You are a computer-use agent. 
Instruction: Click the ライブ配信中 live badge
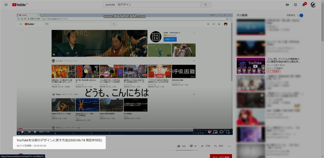[x=273, y=71]
